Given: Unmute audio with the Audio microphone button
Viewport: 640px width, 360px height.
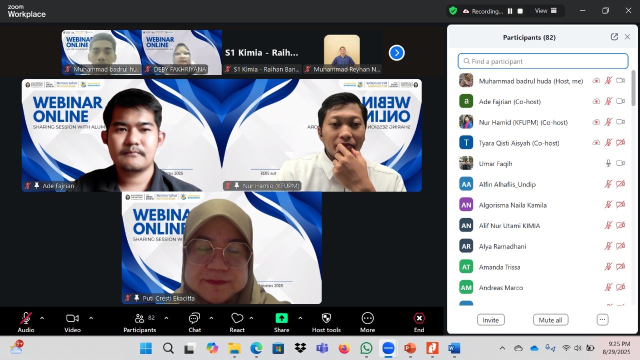Looking at the screenshot, I should [x=26, y=322].
